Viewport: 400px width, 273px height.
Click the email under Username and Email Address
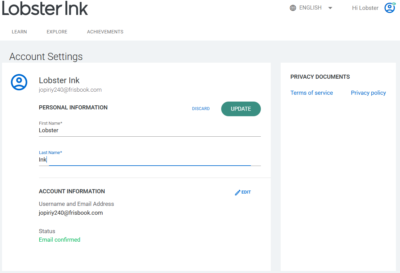(x=71, y=213)
